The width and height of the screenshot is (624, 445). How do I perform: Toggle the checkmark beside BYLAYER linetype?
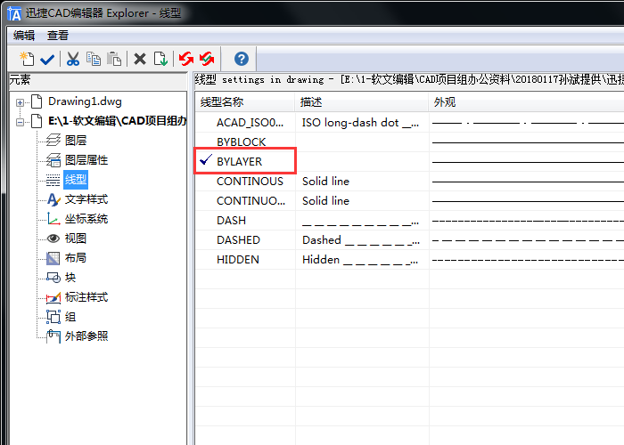coord(206,161)
